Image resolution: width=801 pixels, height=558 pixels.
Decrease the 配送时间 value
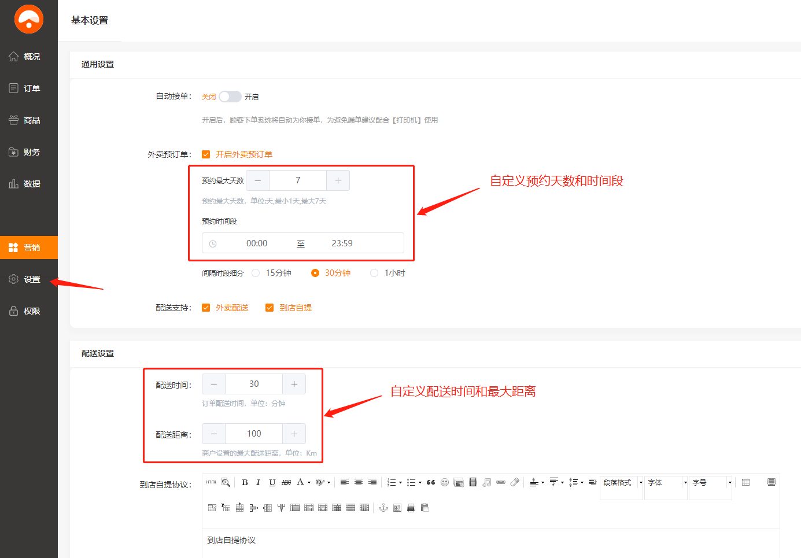[x=214, y=384]
